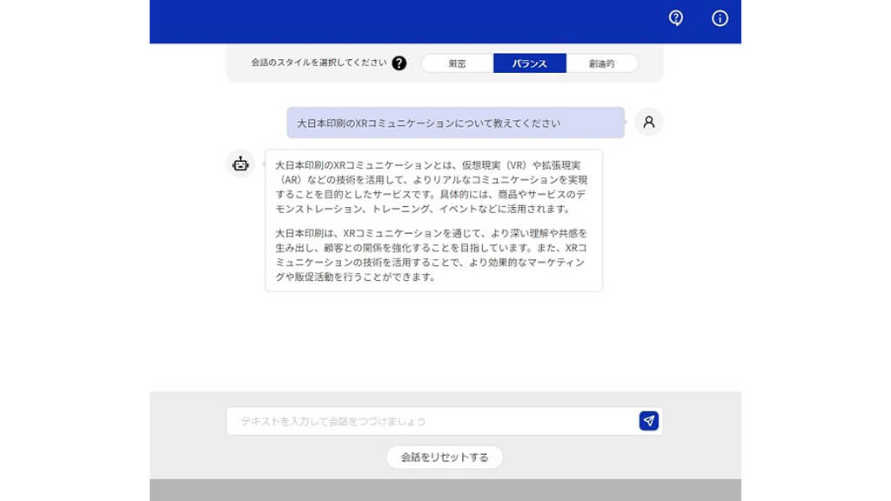Image resolution: width=891 pixels, height=501 pixels.
Task: Select the 創造的 conversation style
Action: [602, 63]
